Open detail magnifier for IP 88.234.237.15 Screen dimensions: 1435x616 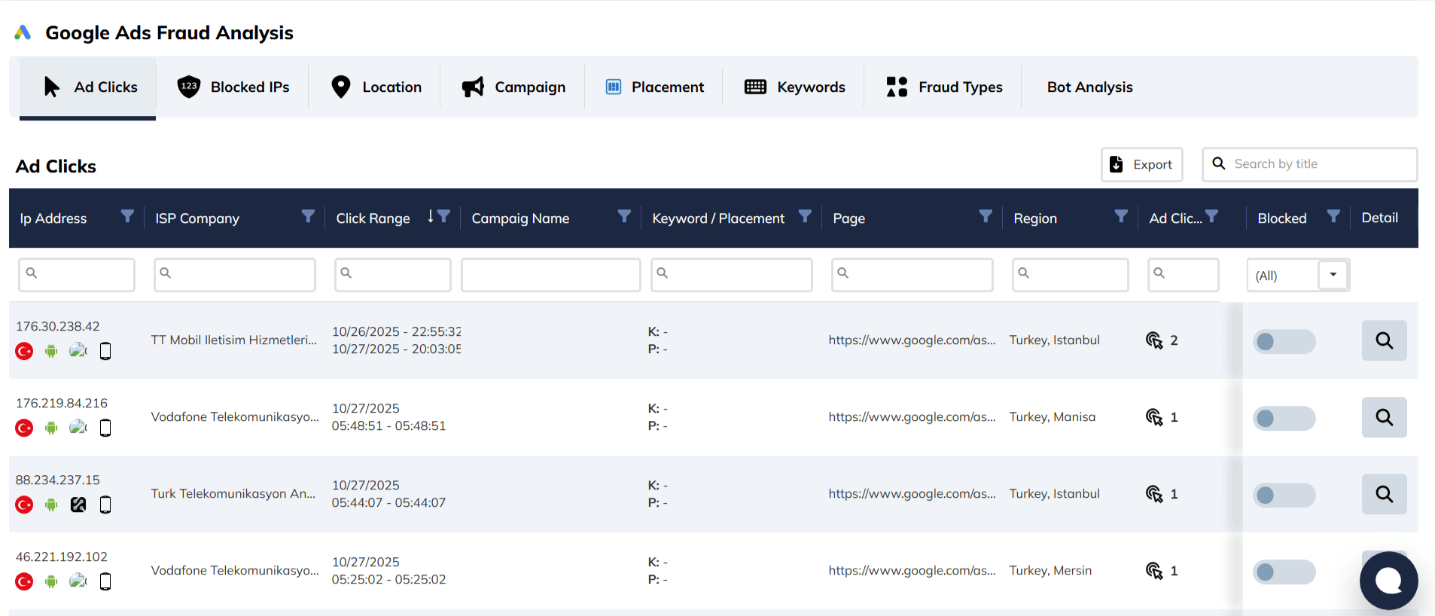coord(1384,494)
